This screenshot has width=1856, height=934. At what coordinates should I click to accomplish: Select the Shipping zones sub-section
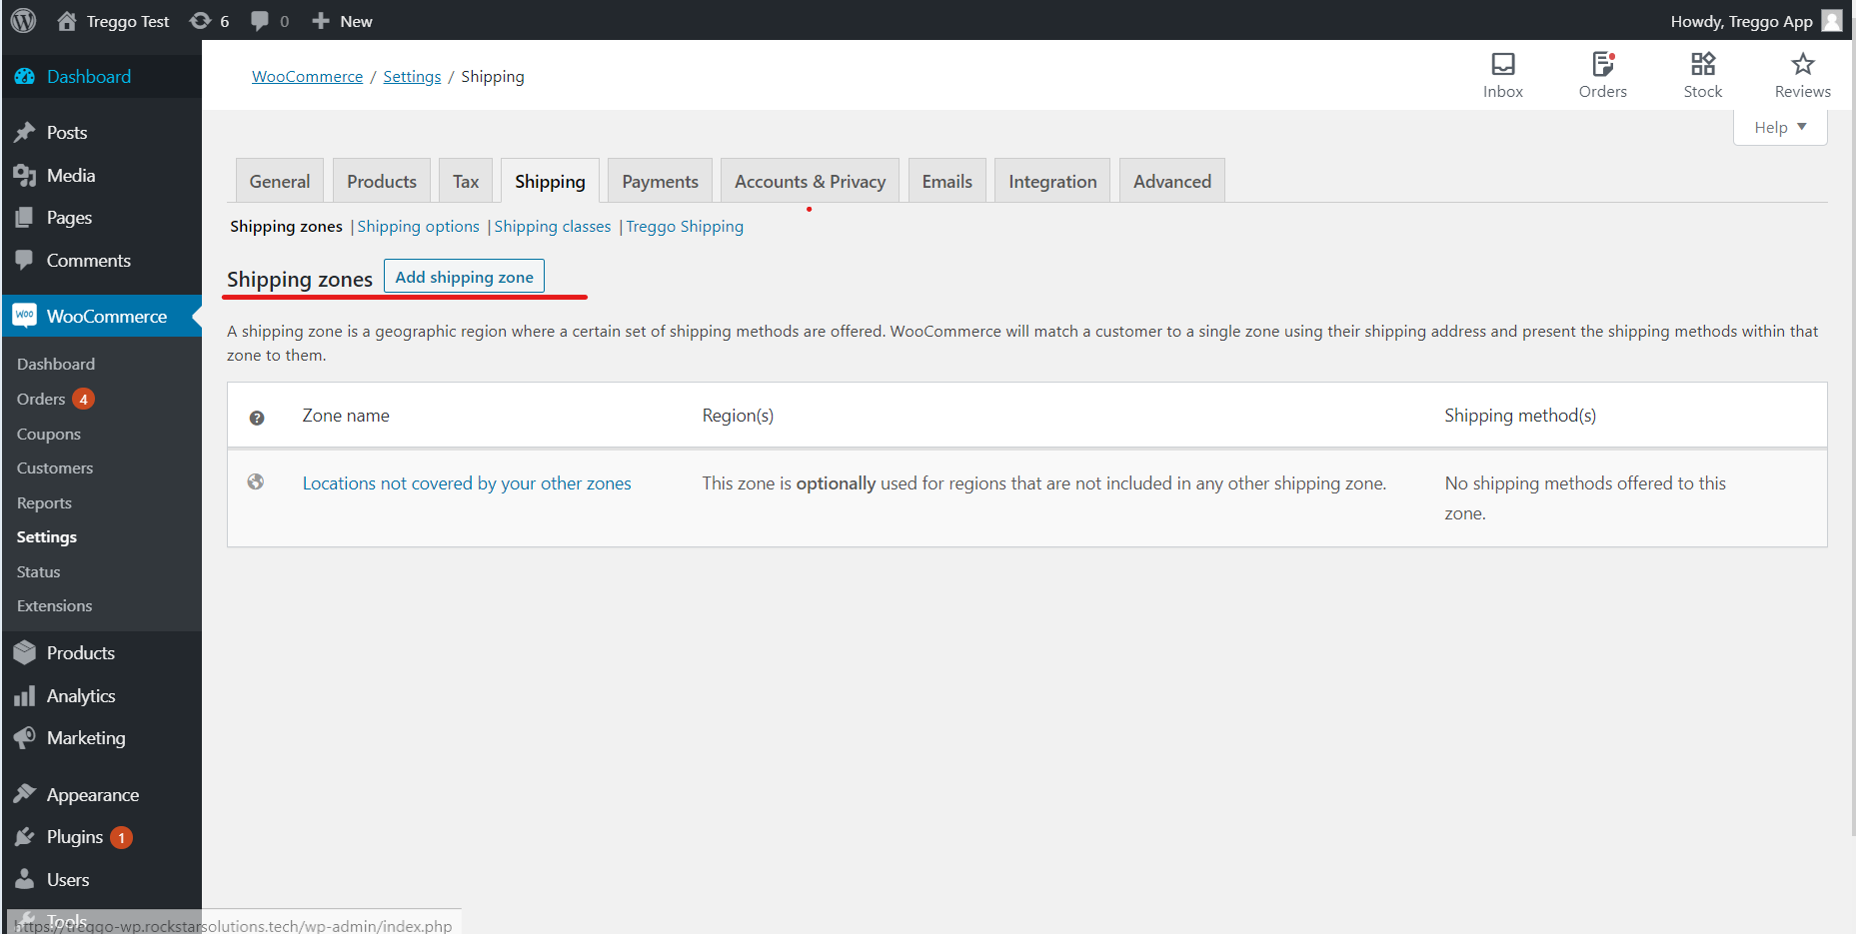tap(286, 227)
